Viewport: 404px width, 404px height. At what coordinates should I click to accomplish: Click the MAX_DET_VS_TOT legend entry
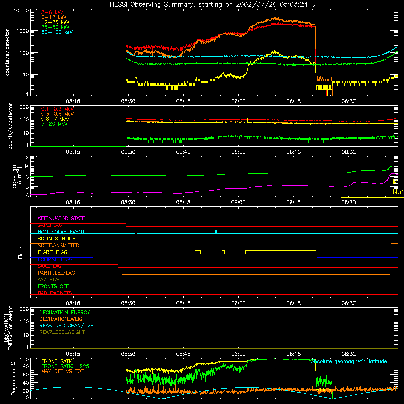pyautogui.click(x=62, y=371)
